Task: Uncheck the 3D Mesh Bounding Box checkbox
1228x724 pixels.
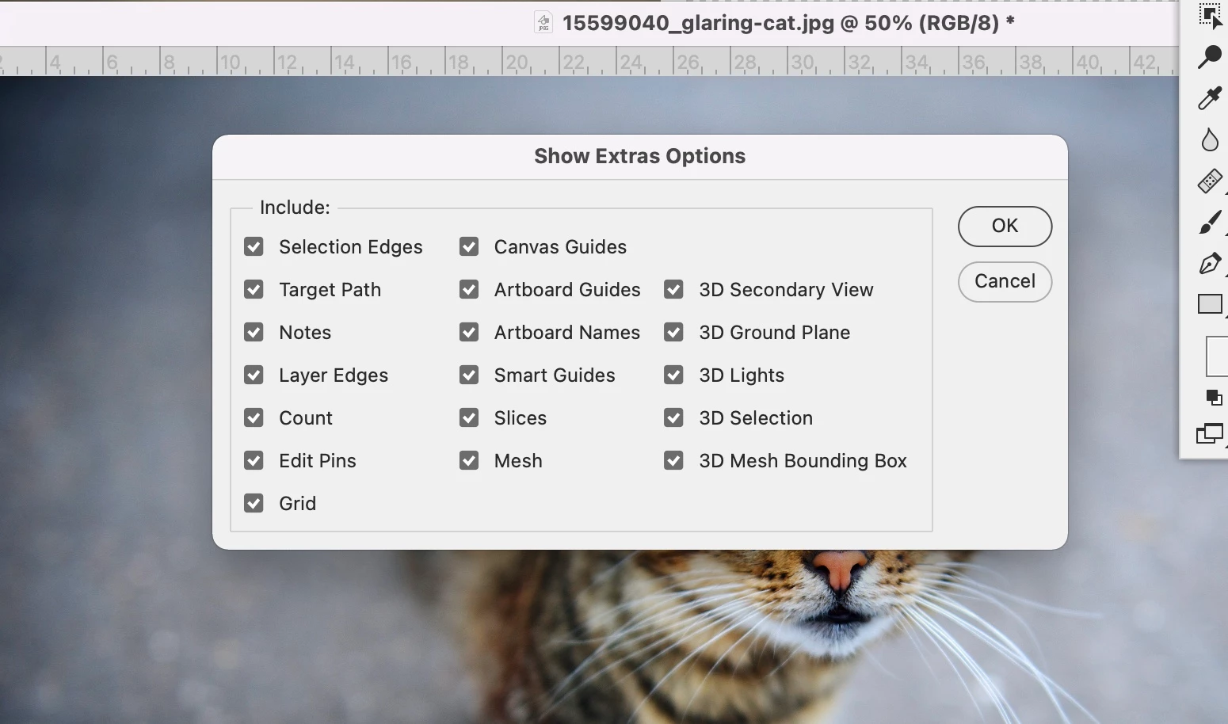Action: 673,461
